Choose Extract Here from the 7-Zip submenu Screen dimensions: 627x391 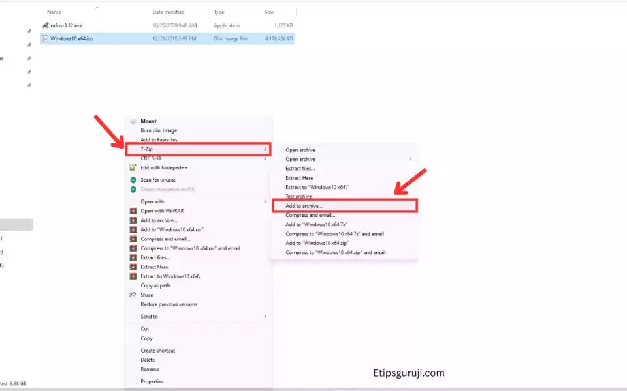coord(299,177)
